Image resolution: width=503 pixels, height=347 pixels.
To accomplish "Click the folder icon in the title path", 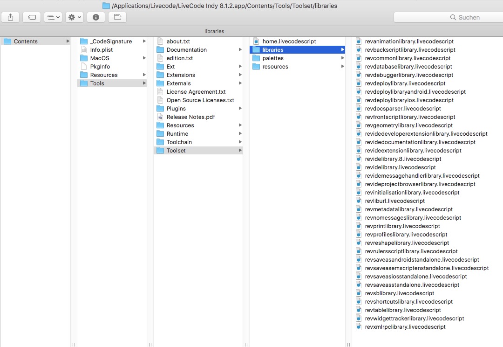I will tap(106, 6).
